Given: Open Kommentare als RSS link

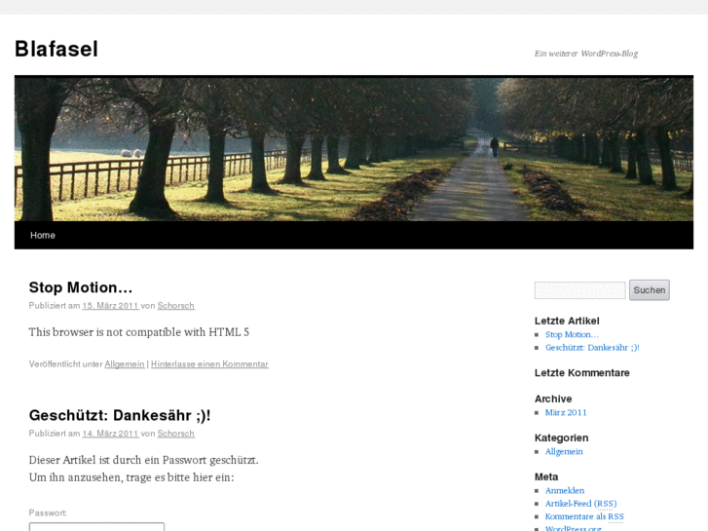Looking at the screenshot, I should [x=584, y=516].
